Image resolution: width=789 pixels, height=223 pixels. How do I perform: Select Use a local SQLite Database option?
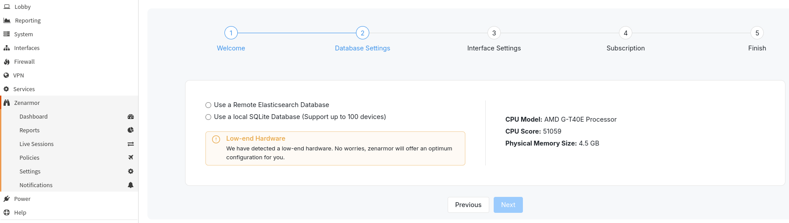click(x=208, y=117)
